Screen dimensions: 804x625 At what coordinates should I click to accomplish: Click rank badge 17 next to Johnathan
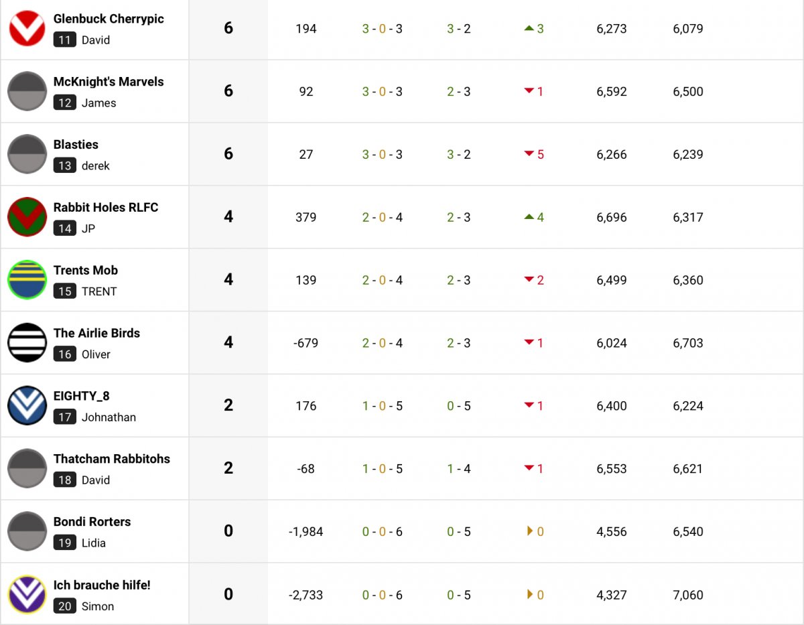[65, 417]
